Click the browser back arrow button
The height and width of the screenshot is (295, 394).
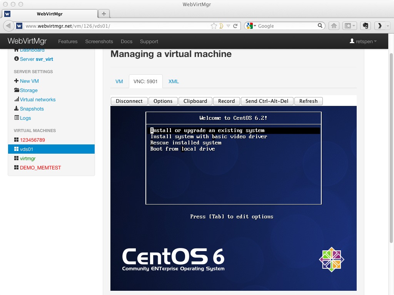tap(8, 26)
